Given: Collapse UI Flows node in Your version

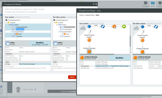Looking at the screenshot, I should coord(7,22).
